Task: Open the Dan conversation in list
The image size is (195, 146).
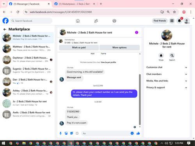Action: [27, 81]
